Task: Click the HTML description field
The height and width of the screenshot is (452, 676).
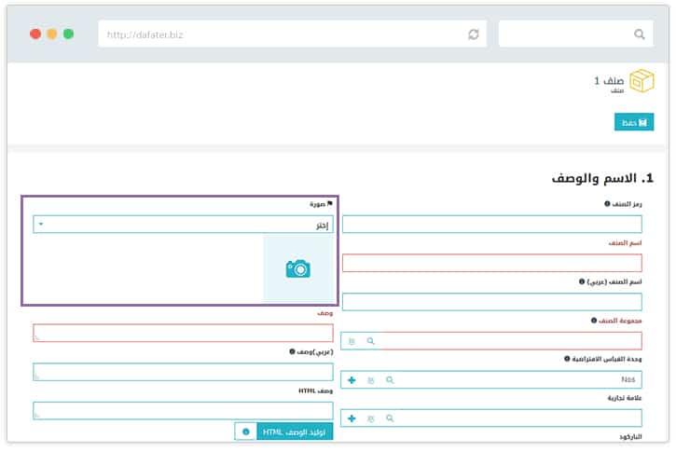Action: tap(183, 410)
